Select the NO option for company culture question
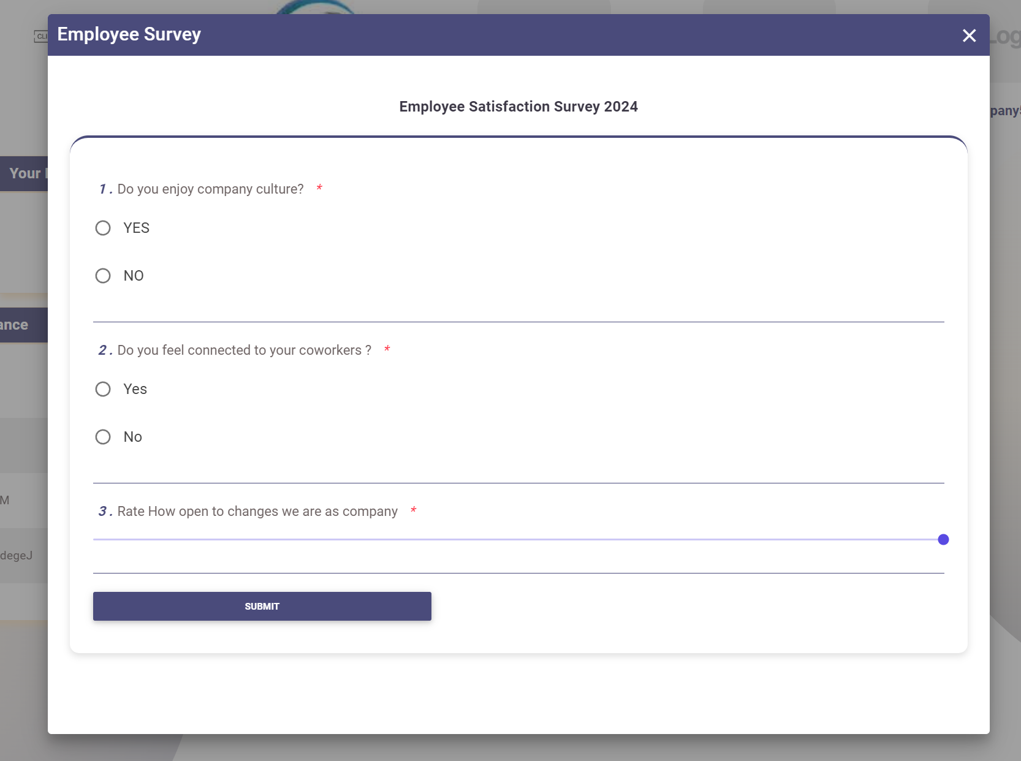 click(103, 275)
